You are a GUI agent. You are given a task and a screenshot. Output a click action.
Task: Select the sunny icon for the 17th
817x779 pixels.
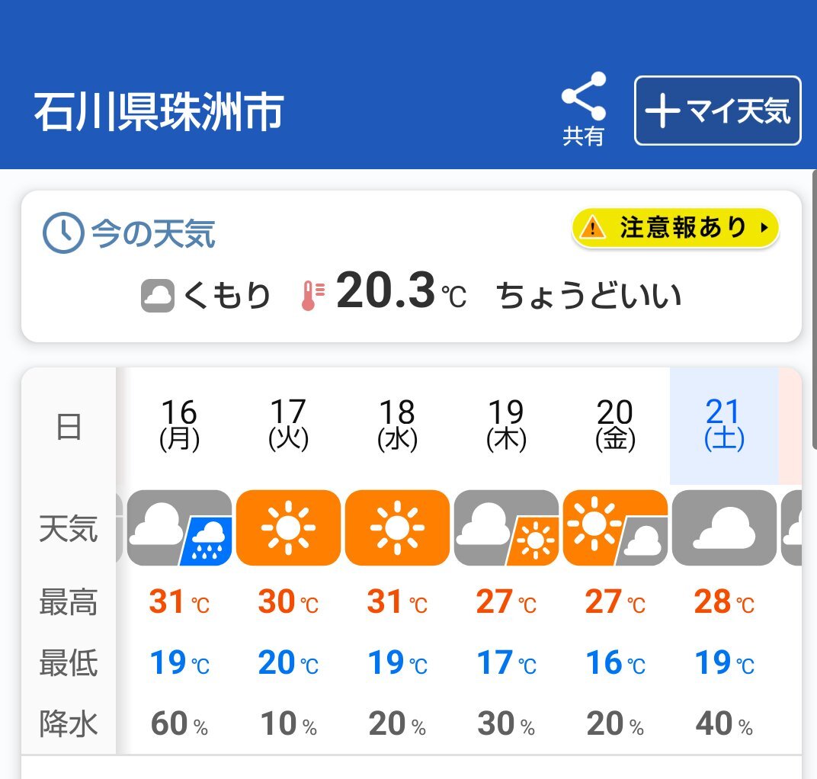(288, 527)
